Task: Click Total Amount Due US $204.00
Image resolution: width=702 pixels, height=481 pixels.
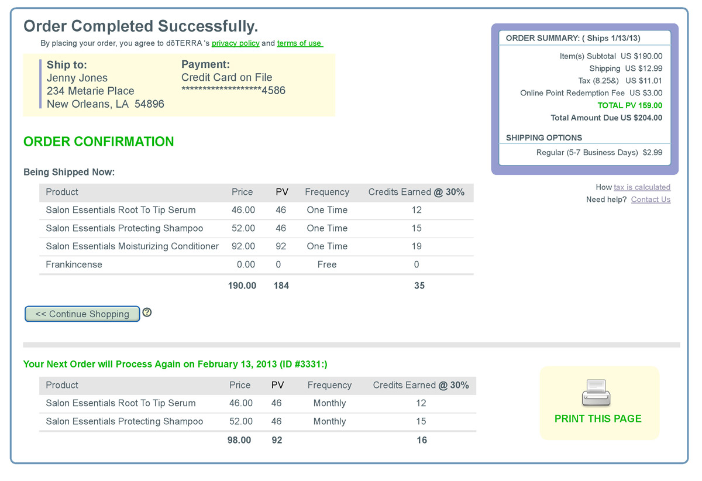Action: pos(607,118)
